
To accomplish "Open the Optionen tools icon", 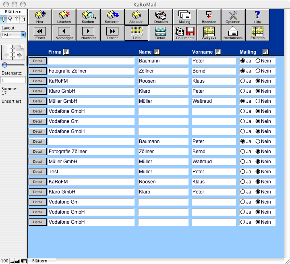I will (233, 17).
